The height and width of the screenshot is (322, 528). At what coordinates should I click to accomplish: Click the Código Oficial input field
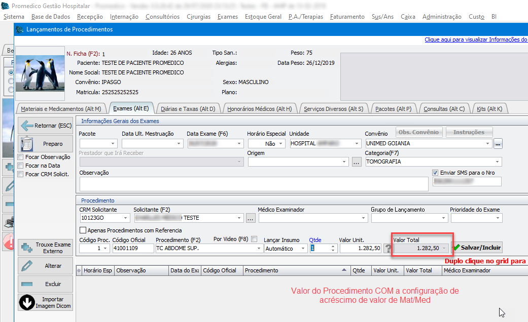tap(133, 248)
